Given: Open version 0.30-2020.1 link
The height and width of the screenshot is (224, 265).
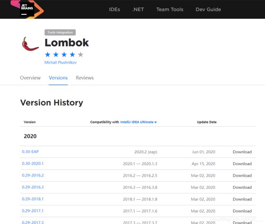Looking at the screenshot, I should [33, 163].
